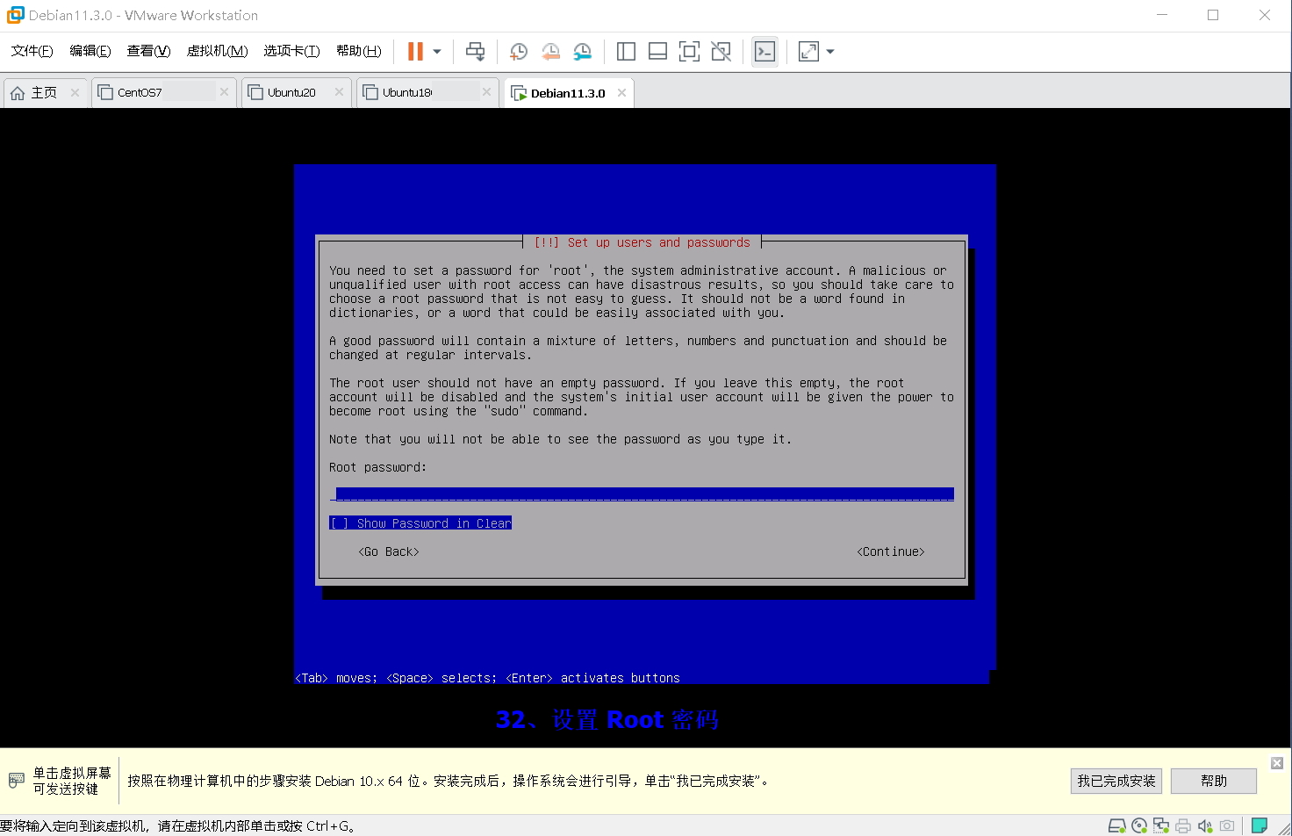Click the Root password input field
The height and width of the screenshot is (836, 1292).
click(x=642, y=494)
